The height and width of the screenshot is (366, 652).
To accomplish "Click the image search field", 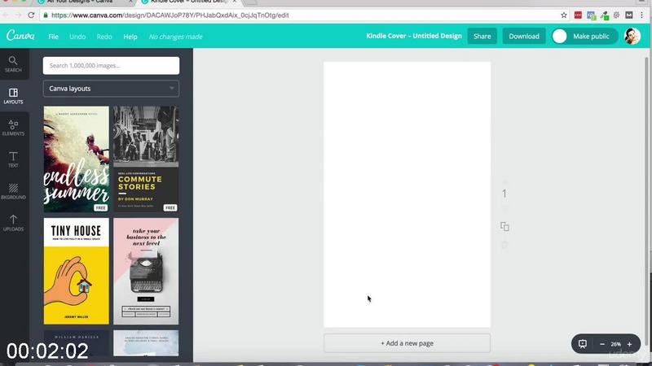I will point(111,66).
